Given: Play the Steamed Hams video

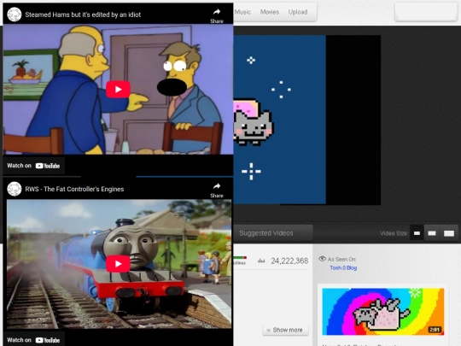Looking at the screenshot, I should (118, 89).
